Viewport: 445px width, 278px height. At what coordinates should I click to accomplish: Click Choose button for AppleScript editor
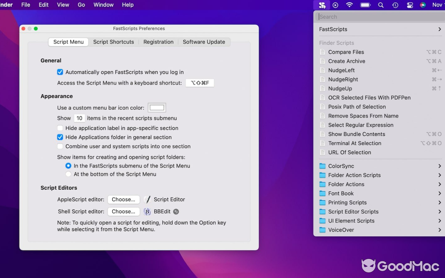click(123, 199)
